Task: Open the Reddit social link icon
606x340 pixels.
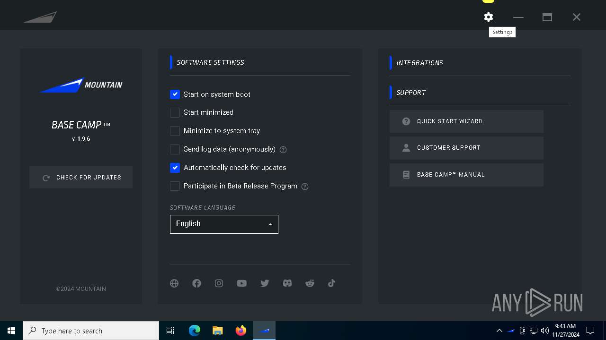Action: 310,283
